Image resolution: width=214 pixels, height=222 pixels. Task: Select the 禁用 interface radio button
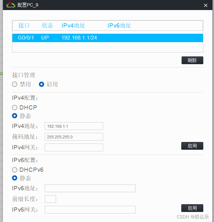click(x=15, y=84)
